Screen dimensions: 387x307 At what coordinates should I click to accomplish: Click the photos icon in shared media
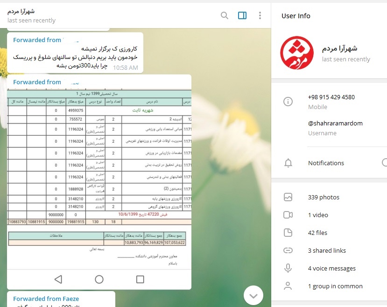pos(288,197)
